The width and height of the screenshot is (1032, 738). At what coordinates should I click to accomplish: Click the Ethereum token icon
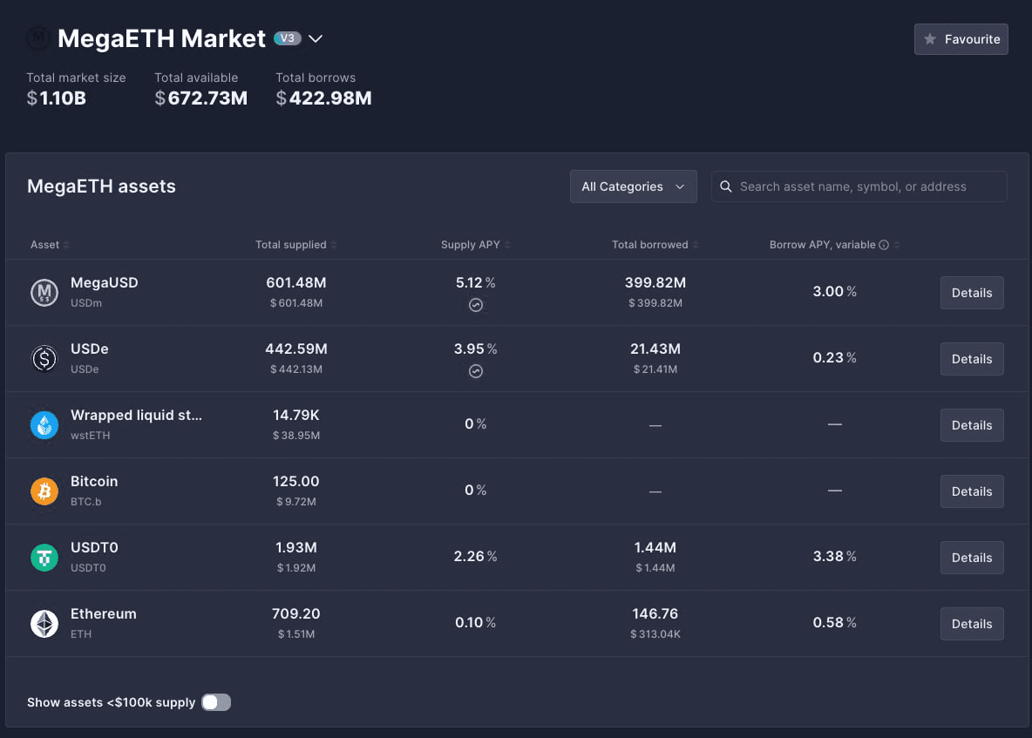[x=44, y=624]
